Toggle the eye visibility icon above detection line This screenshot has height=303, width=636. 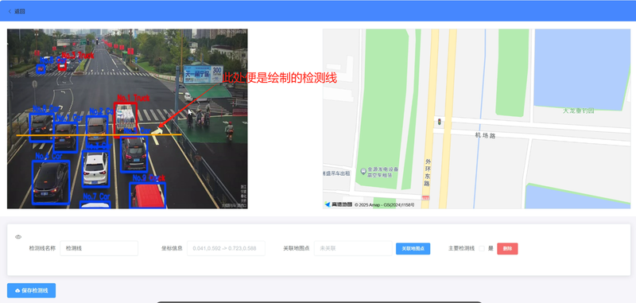coord(18,237)
